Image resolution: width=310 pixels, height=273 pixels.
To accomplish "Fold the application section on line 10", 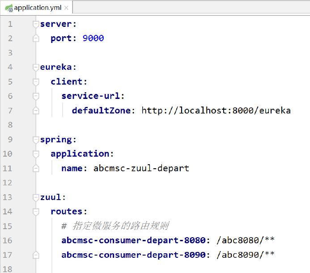I will (x=36, y=154).
